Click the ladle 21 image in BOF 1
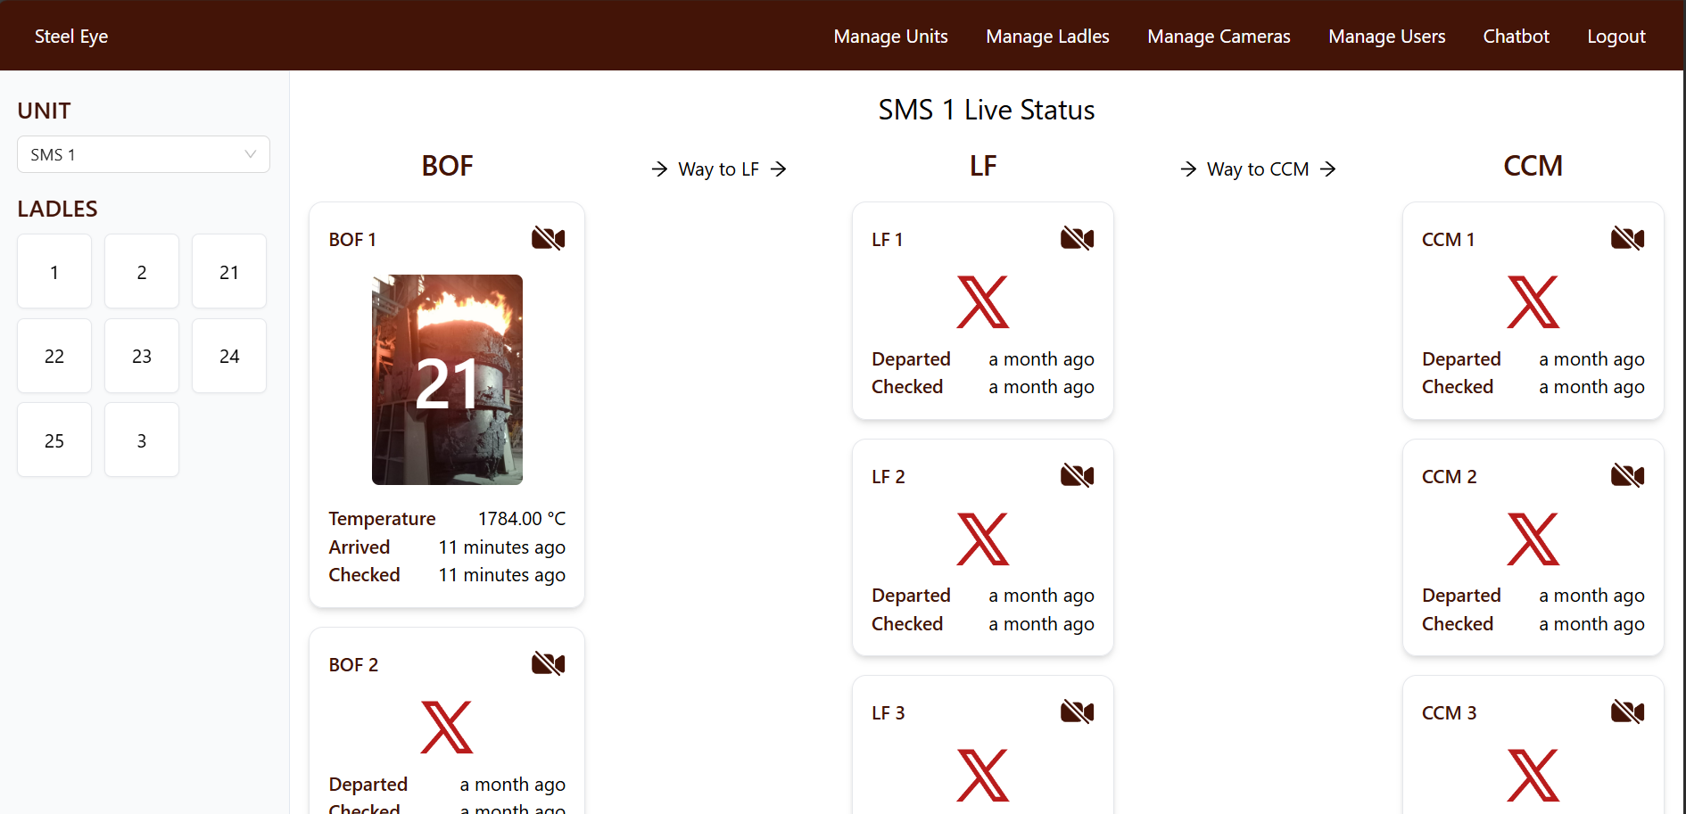This screenshot has width=1686, height=814. tap(447, 380)
